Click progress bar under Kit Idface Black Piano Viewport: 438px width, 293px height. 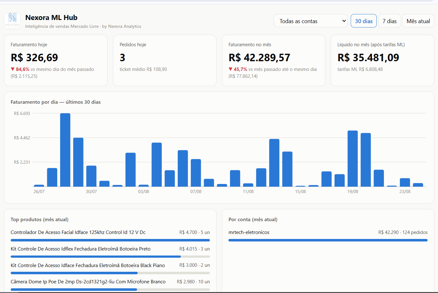110,273
